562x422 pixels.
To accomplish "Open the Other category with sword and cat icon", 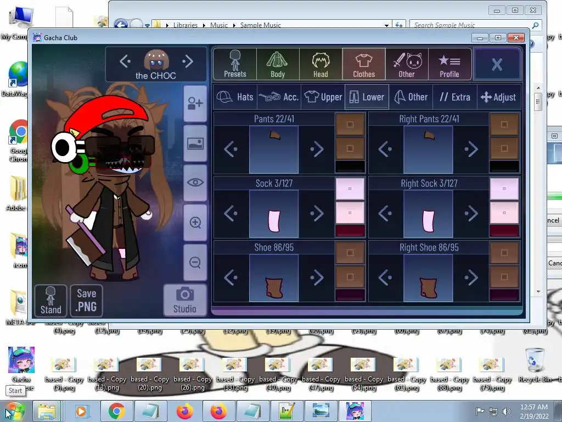I will click(407, 64).
